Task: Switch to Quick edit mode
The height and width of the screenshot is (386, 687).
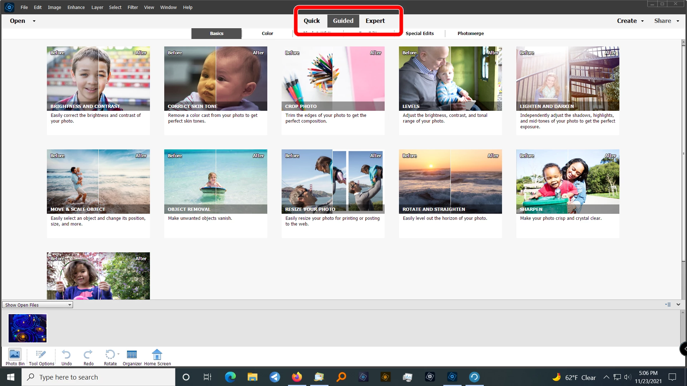Action: pyautogui.click(x=312, y=21)
